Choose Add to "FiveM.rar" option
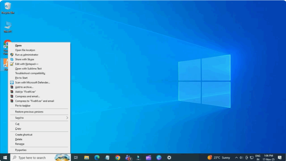 25,92
